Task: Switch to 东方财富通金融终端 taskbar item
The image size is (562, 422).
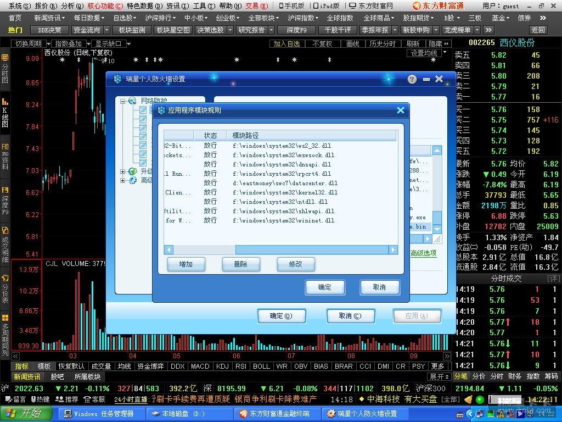Action: click(x=277, y=414)
